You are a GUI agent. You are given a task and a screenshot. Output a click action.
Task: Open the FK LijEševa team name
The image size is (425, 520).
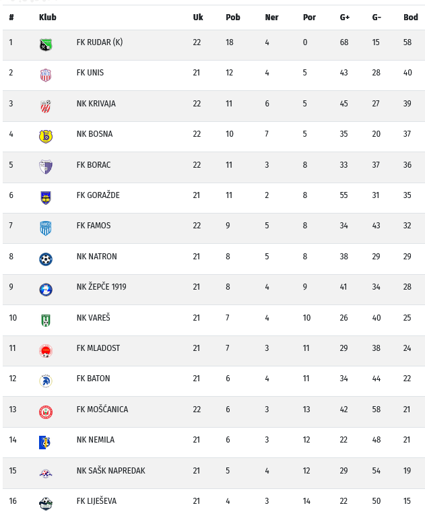coord(98,501)
